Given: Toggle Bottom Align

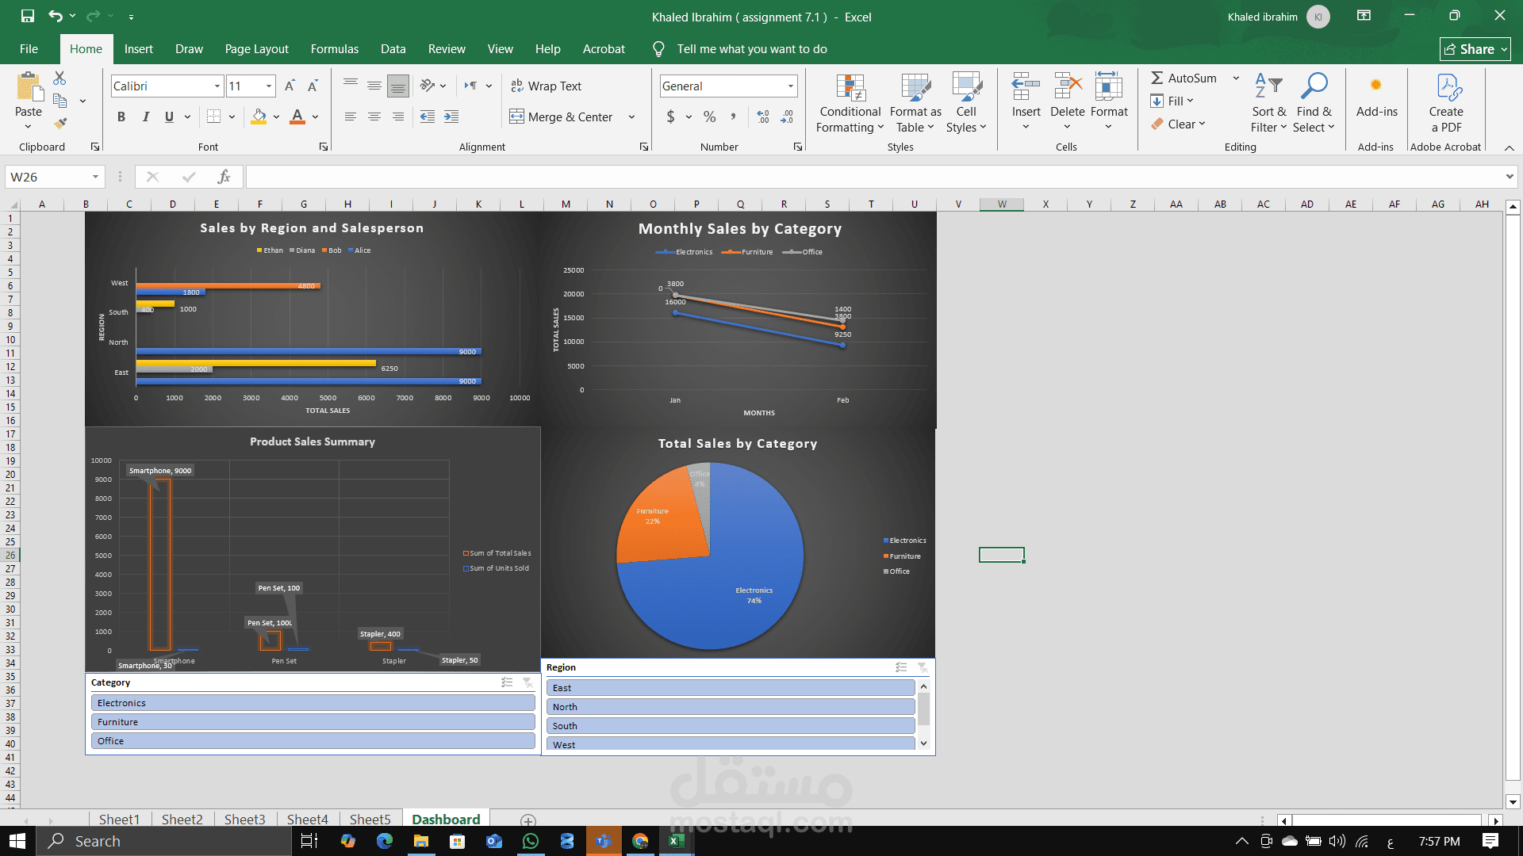Looking at the screenshot, I should (398, 86).
